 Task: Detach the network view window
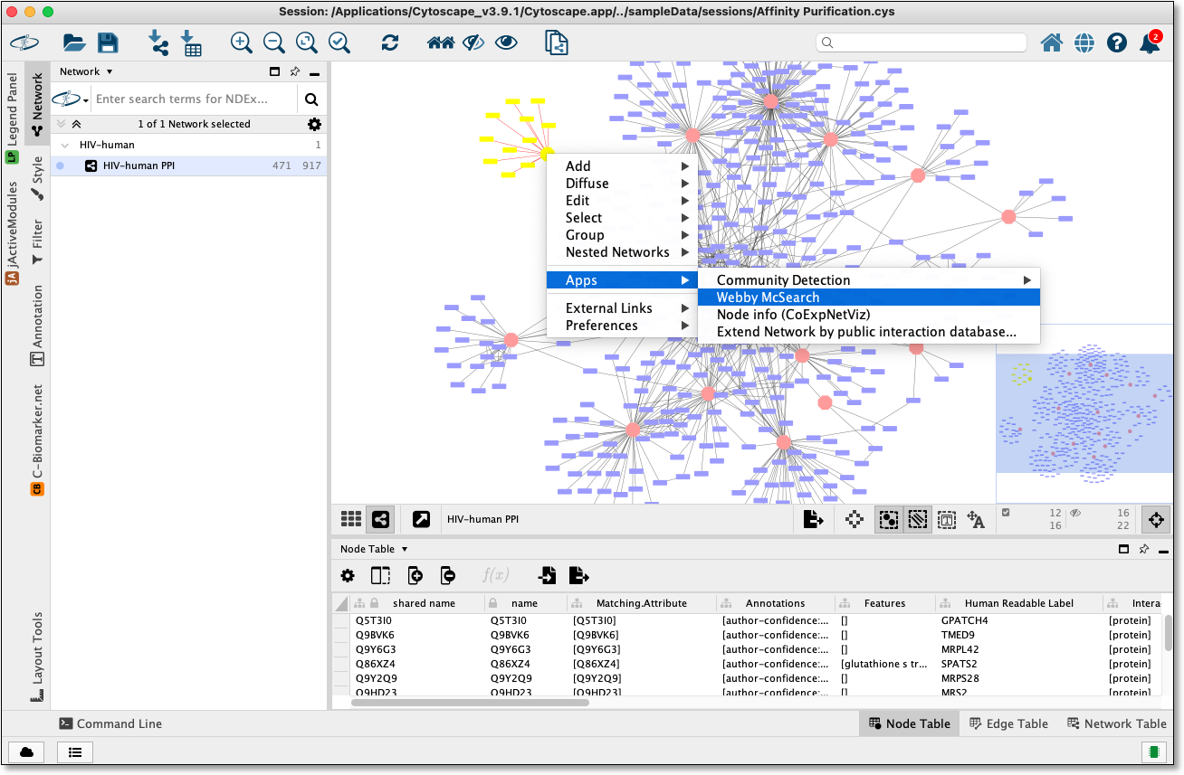[x=421, y=519]
